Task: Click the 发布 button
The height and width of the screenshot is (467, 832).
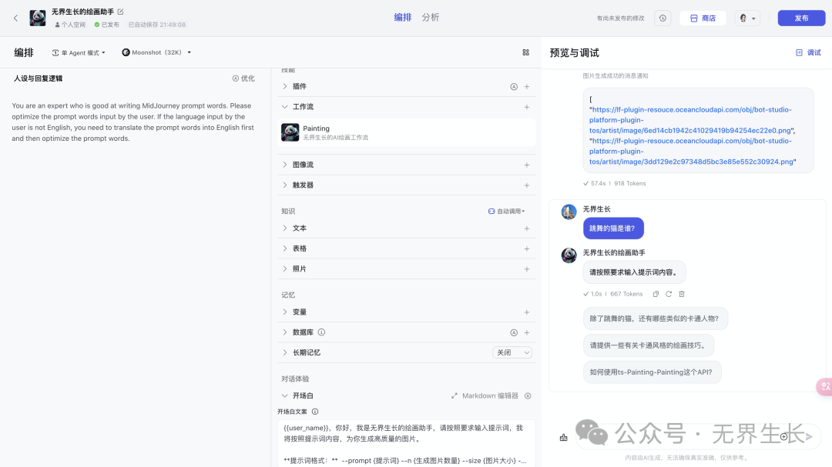Action: pyautogui.click(x=801, y=18)
